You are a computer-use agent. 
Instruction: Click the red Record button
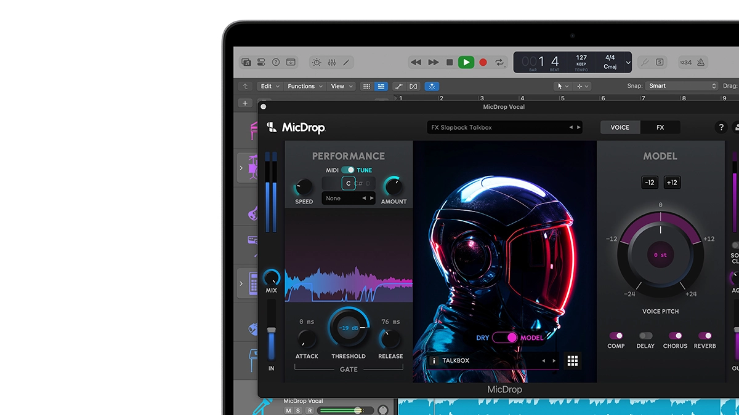483,62
